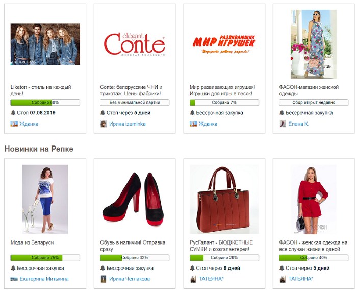Click Елена К.'s avatar icon
The width and height of the screenshot is (357, 292).
point(283,124)
